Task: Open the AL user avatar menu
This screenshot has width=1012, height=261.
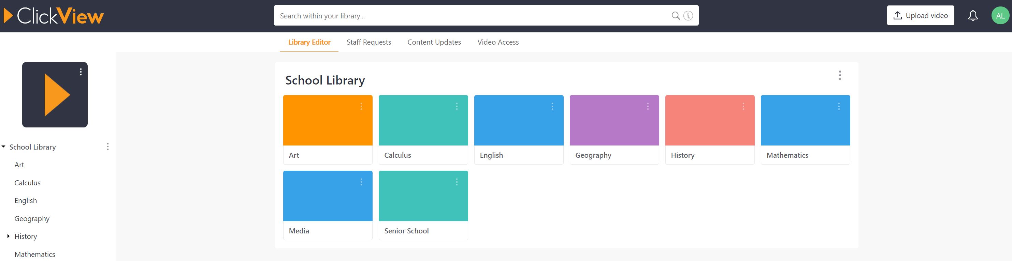Action: coord(1000,16)
